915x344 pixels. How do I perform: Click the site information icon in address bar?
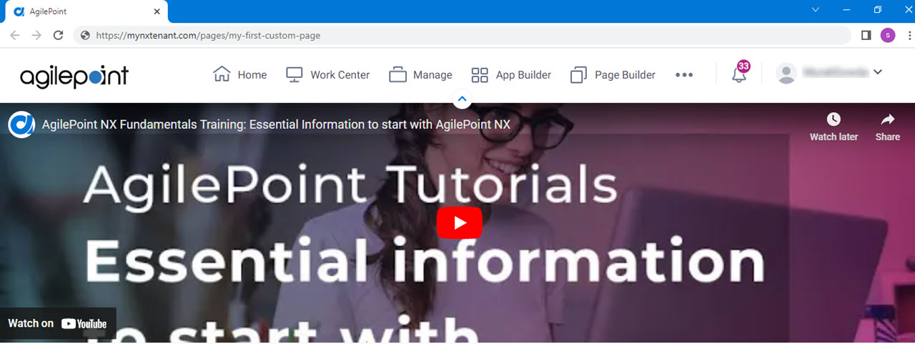pyautogui.click(x=86, y=35)
